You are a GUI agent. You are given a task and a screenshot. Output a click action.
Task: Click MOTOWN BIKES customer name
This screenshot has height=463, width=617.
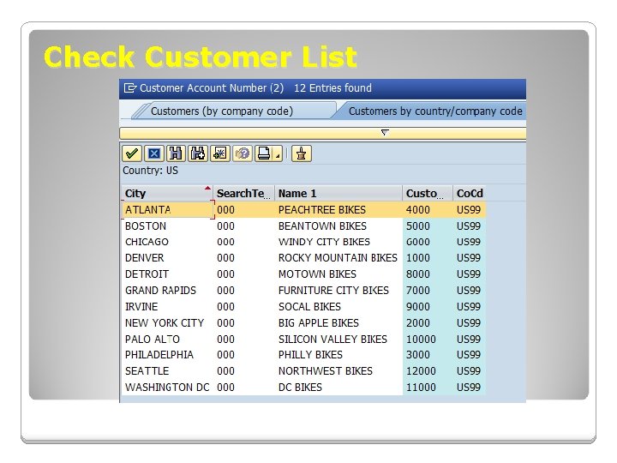317,274
